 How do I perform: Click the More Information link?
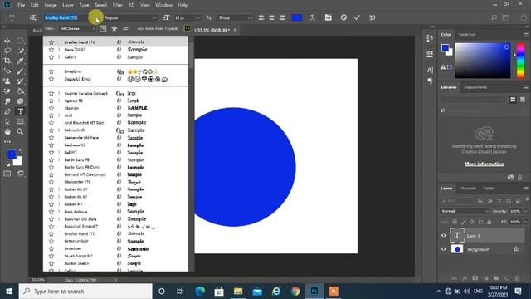(484, 164)
